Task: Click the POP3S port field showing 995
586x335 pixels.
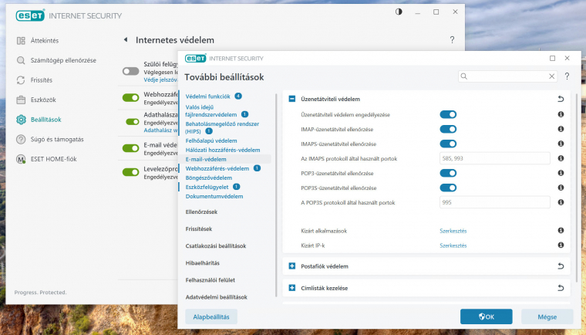Action: (495, 202)
